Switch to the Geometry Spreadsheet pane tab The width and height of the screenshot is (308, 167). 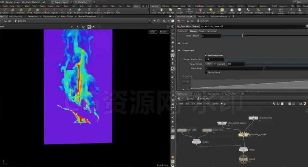pos(87,16)
